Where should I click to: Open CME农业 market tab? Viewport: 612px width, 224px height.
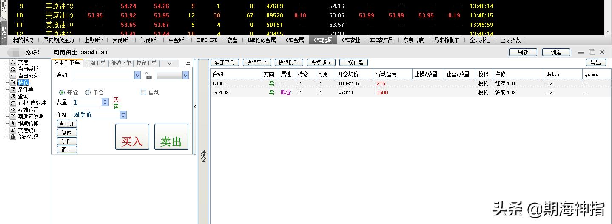point(351,40)
